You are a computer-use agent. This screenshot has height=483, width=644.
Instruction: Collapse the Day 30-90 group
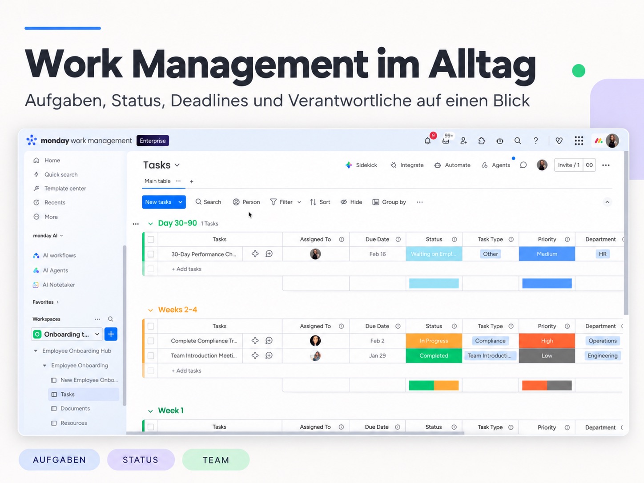coord(150,224)
